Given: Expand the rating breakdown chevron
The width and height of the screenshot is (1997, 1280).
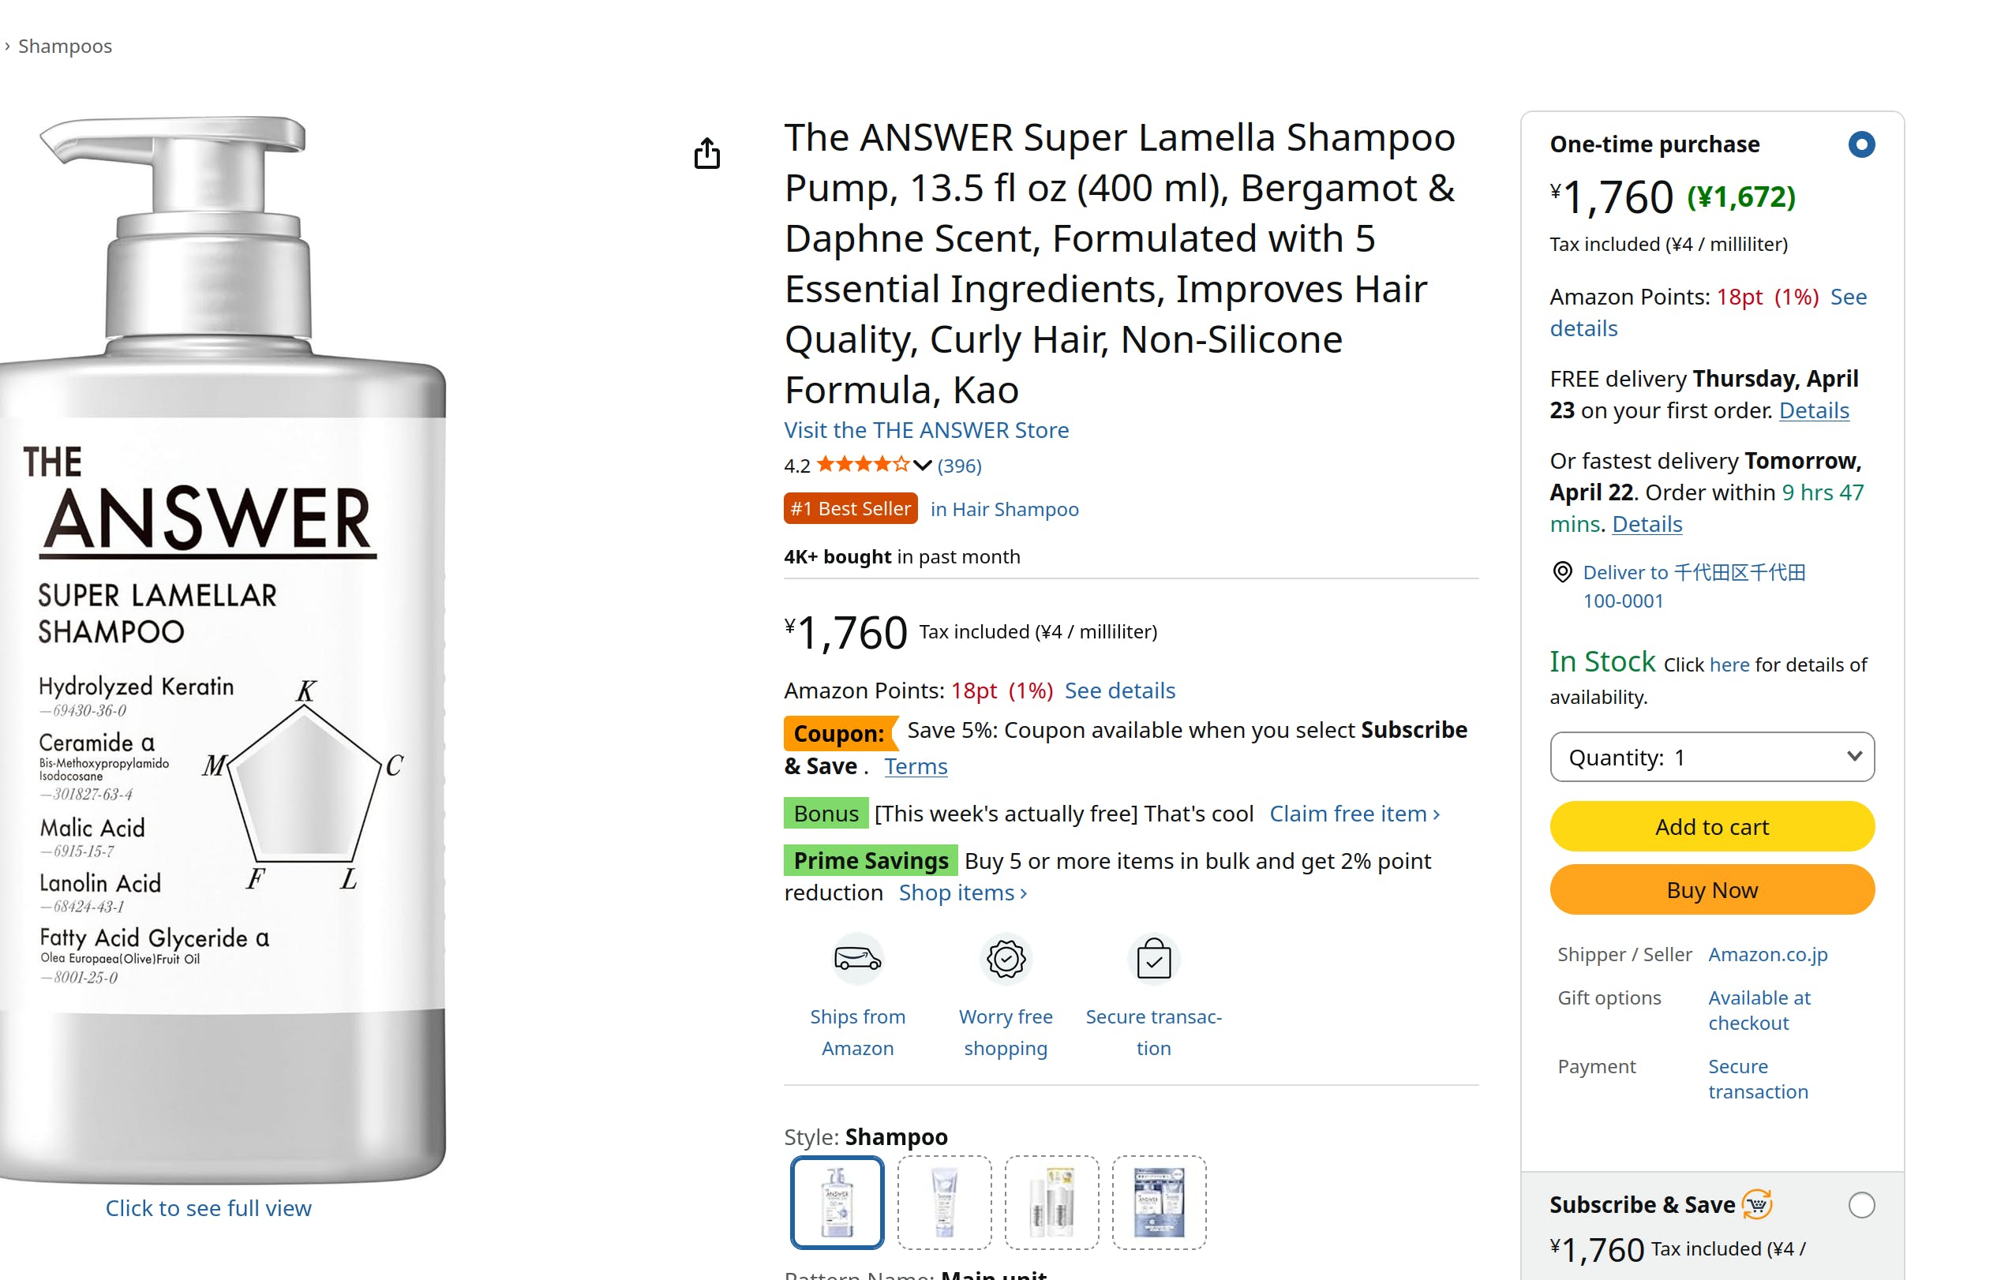Looking at the screenshot, I should tap(922, 466).
